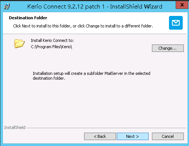Click the Kerio Connect 9.2.12 patch 1 title text

[66, 7]
